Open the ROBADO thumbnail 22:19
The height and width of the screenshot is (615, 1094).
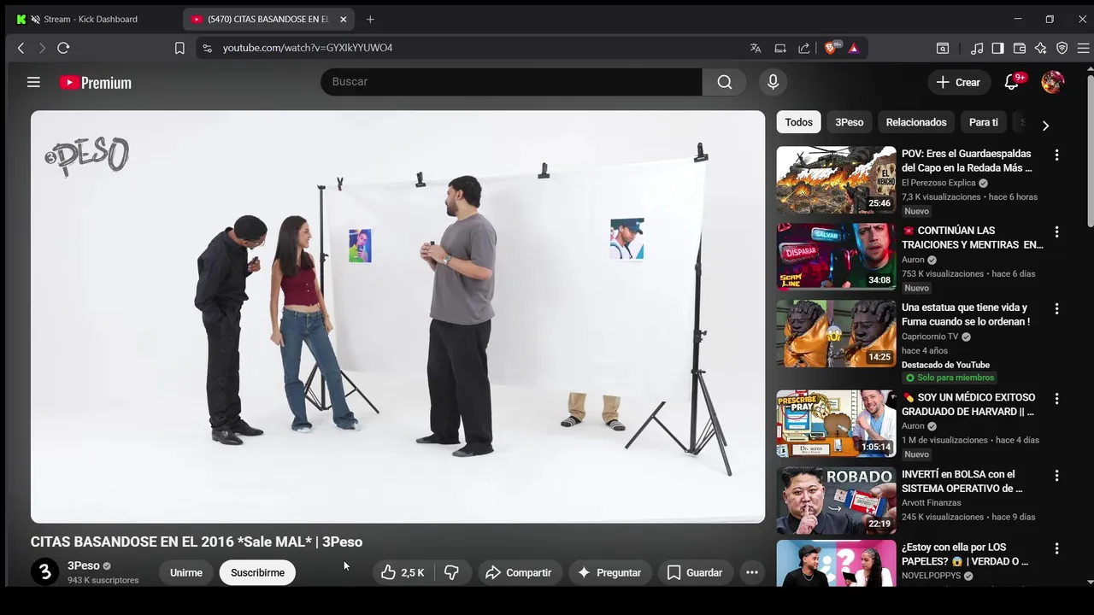click(836, 501)
